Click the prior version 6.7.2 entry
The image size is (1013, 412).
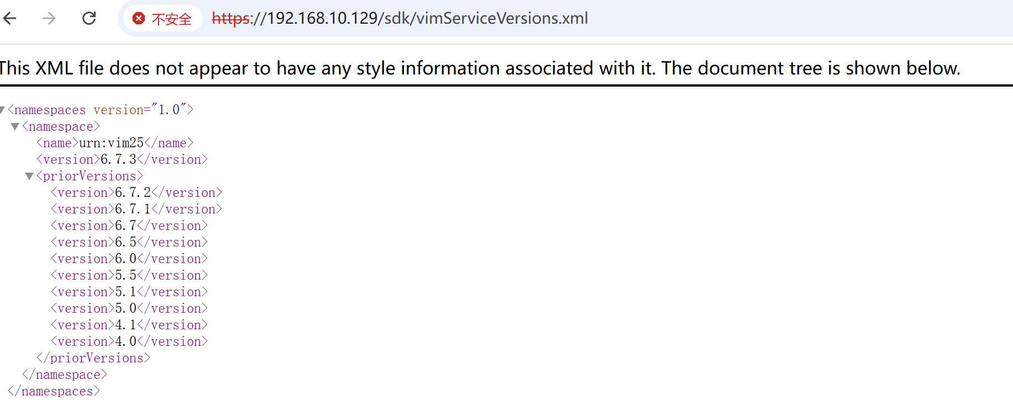(x=136, y=193)
